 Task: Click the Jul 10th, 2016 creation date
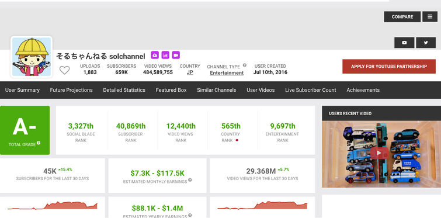tap(270, 72)
